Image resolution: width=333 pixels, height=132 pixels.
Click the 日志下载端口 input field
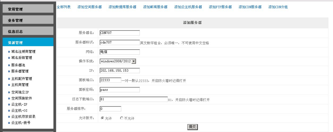point(134,99)
